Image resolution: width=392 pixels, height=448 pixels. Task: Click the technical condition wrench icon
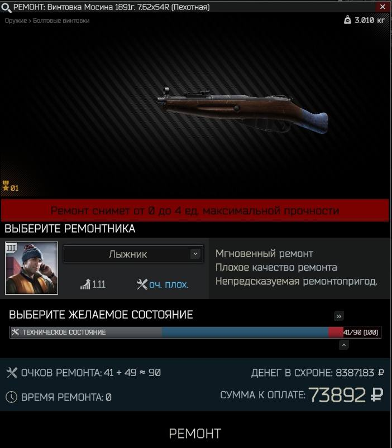click(15, 332)
